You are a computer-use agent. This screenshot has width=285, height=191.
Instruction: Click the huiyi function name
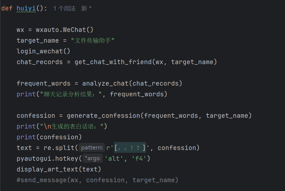tap(26, 8)
